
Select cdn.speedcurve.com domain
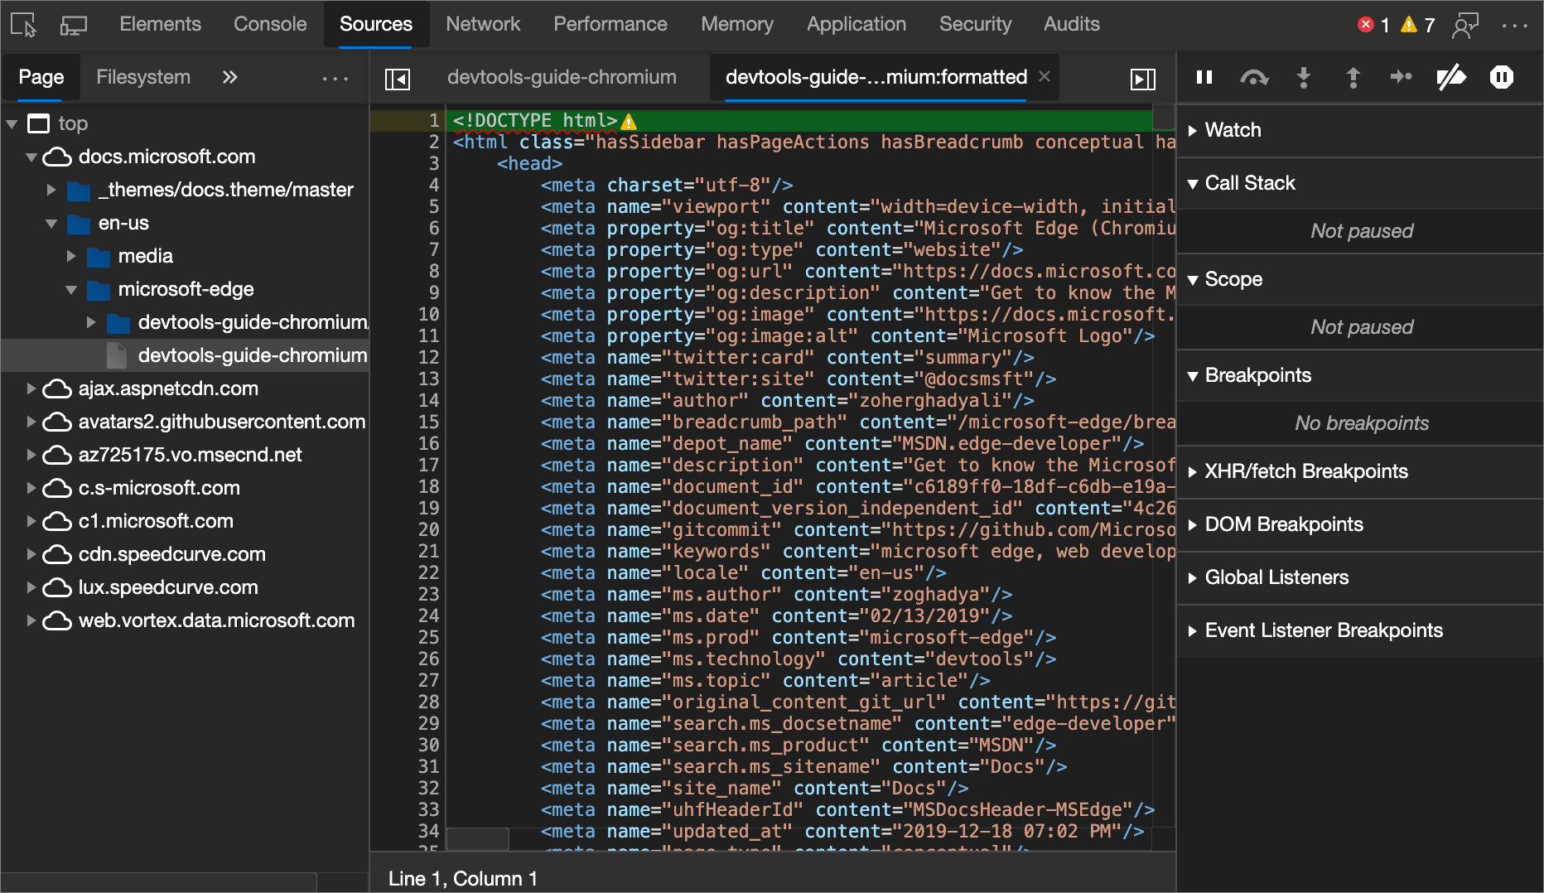(172, 554)
